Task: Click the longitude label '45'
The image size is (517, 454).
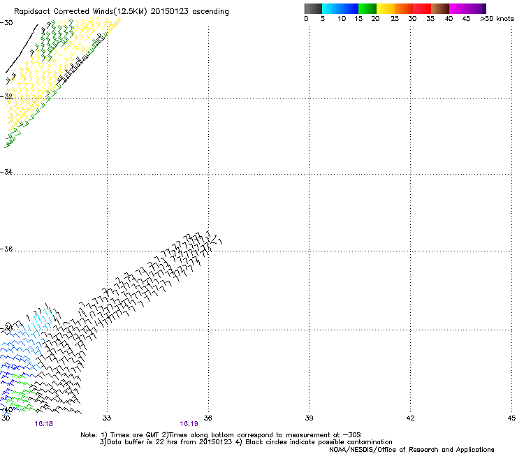Action: 511,418
